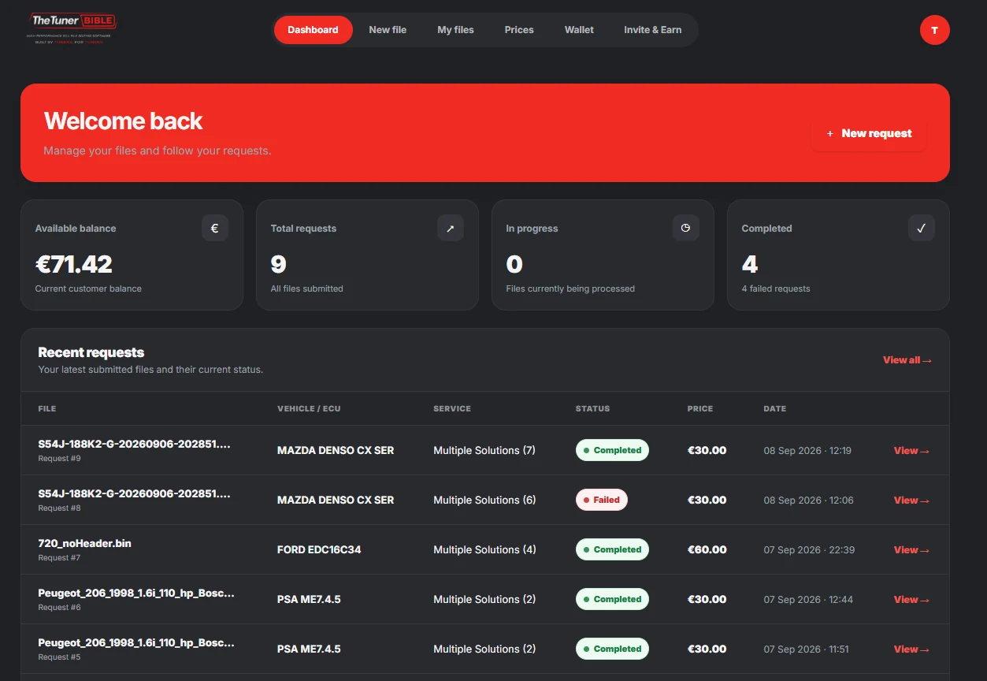Click the Failed status badge
The width and height of the screenshot is (987, 681).
pyautogui.click(x=602, y=500)
